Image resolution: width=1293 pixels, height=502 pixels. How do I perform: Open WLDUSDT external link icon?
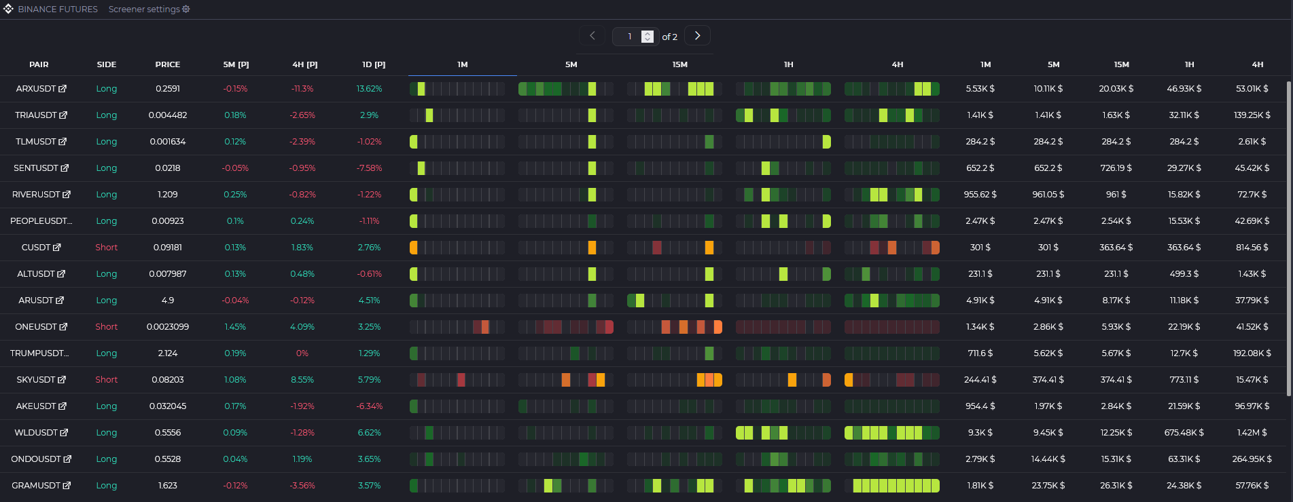click(64, 433)
